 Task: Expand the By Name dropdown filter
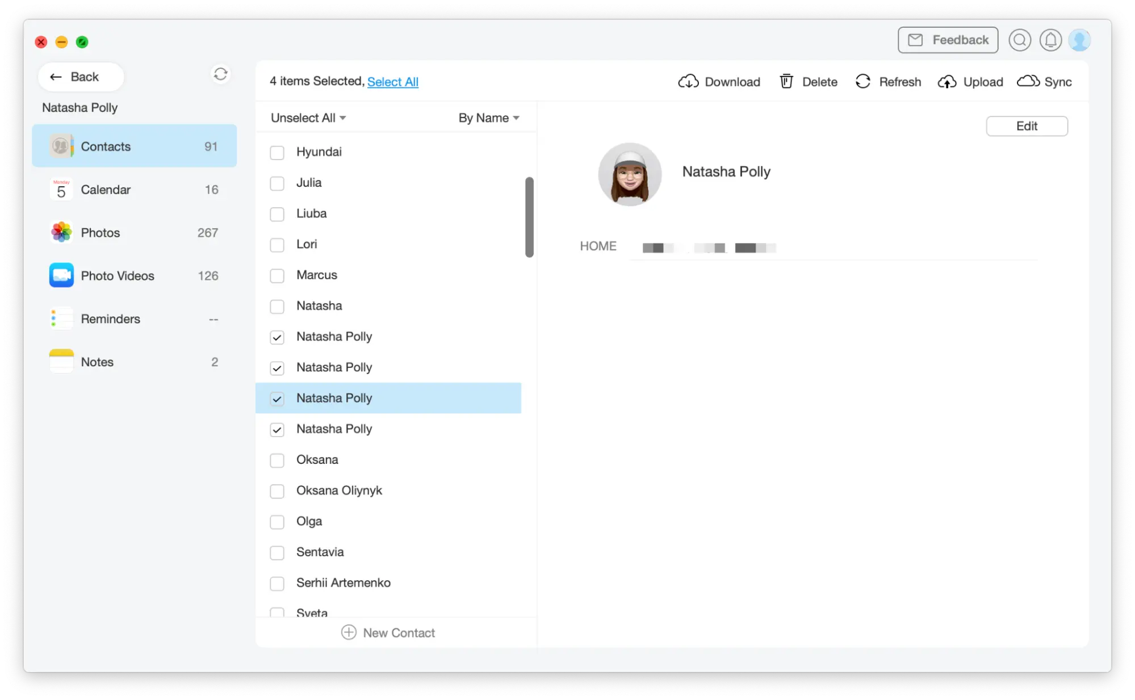coord(488,118)
